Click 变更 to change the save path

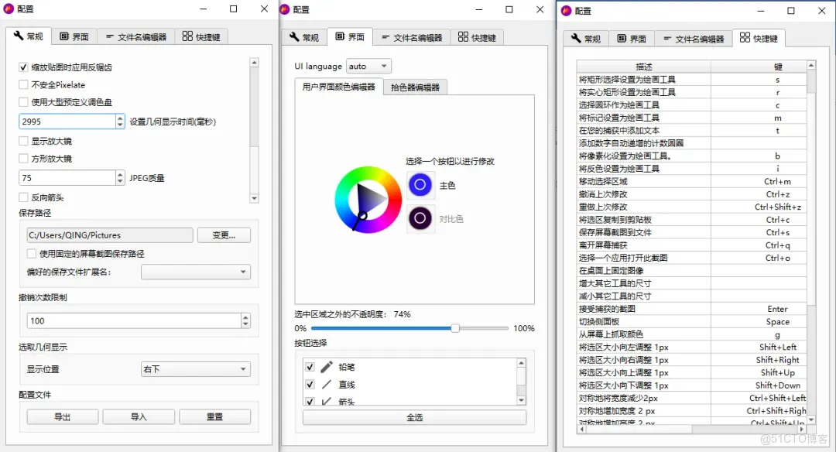224,235
